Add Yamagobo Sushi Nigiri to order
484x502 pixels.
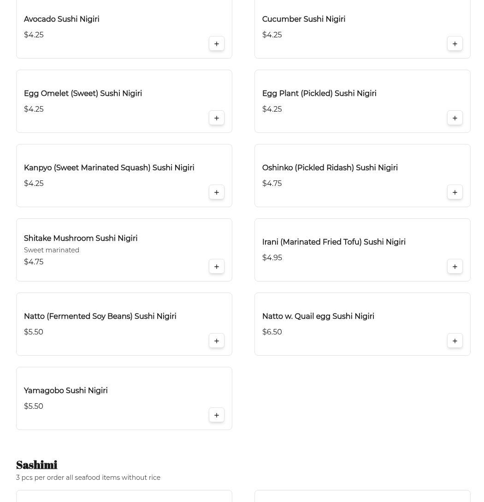click(x=217, y=415)
